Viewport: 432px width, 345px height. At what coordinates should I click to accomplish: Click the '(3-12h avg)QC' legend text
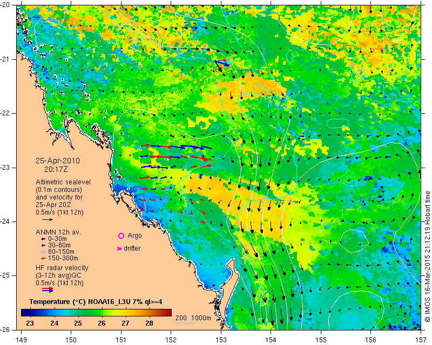(58, 275)
